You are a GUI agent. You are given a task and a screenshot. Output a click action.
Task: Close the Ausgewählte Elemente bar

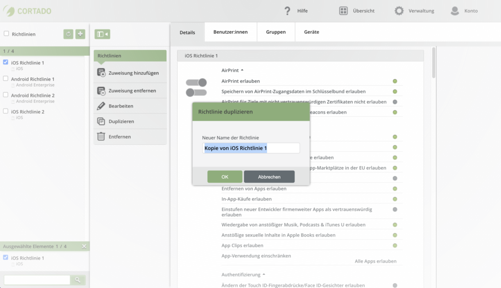84,246
